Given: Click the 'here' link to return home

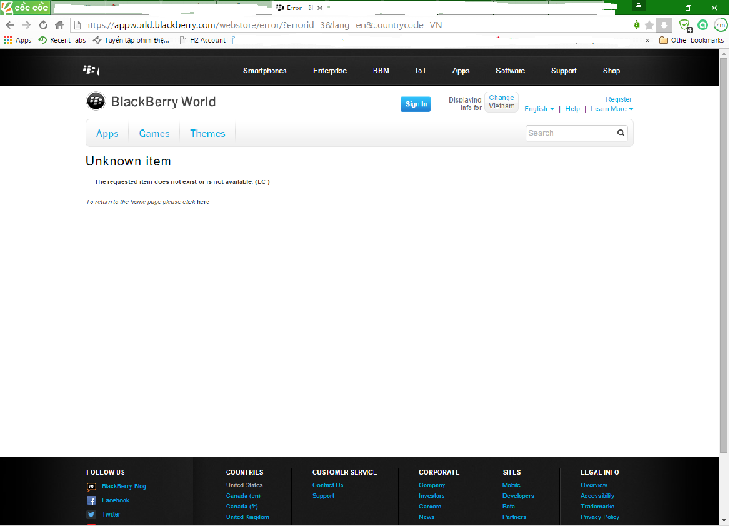Looking at the screenshot, I should point(203,202).
